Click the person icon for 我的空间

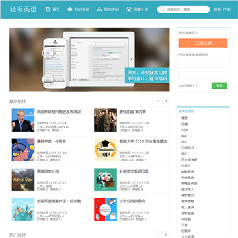[x=99, y=9]
